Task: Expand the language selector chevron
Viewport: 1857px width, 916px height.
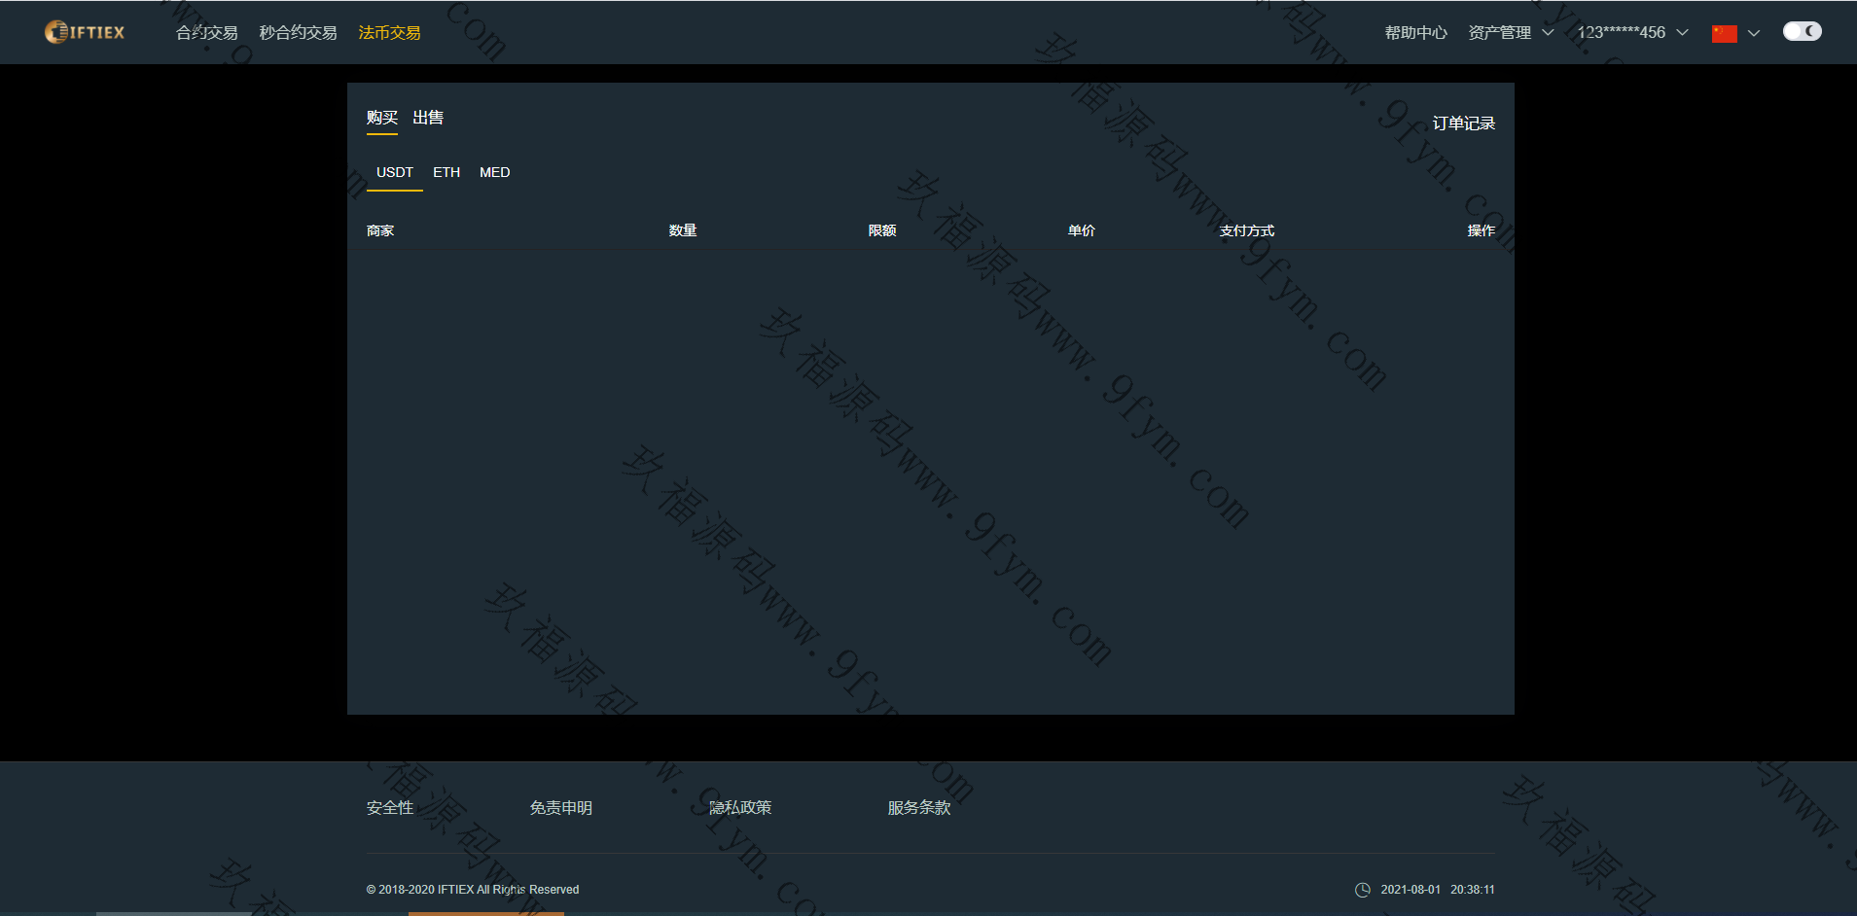Action: tap(1754, 33)
